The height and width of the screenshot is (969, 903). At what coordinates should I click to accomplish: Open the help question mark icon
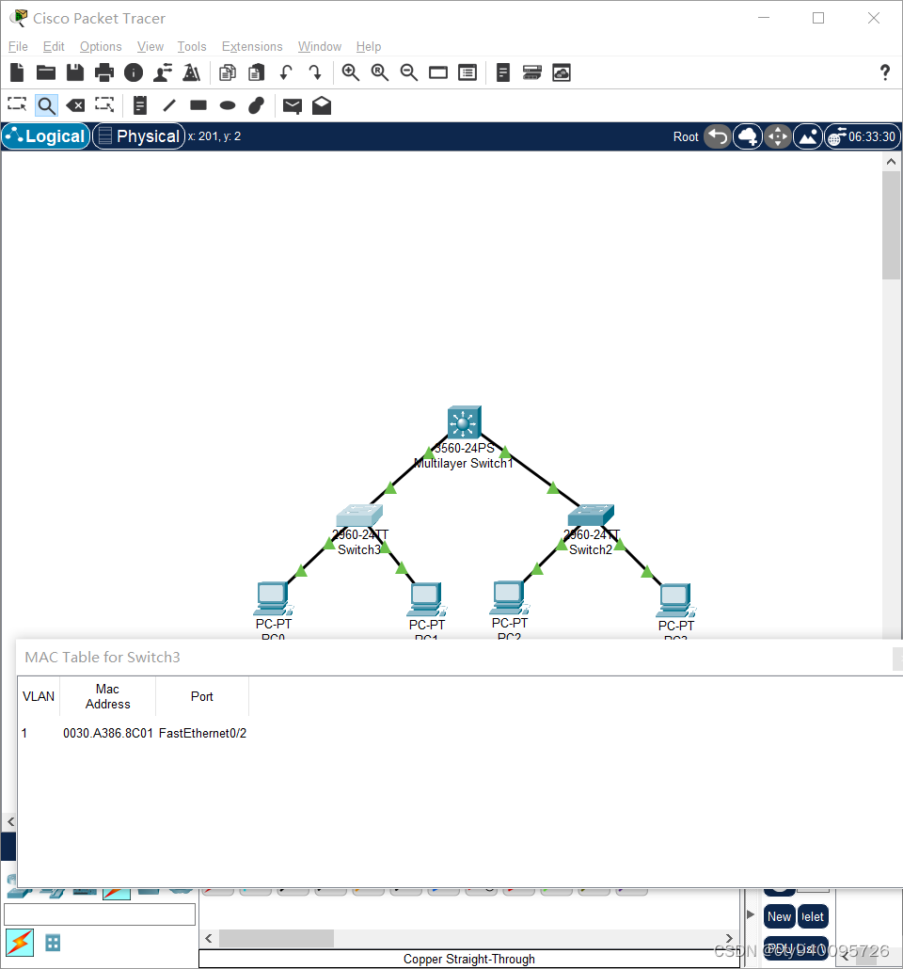pos(885,73)
